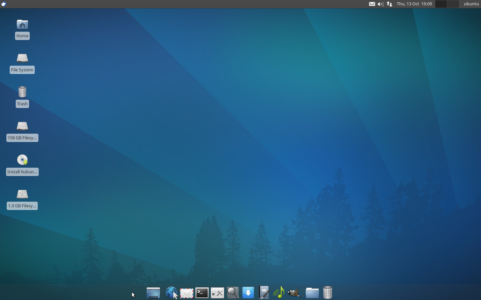
Task: Open the volume indicator in top panel
Action: (380, 4)
